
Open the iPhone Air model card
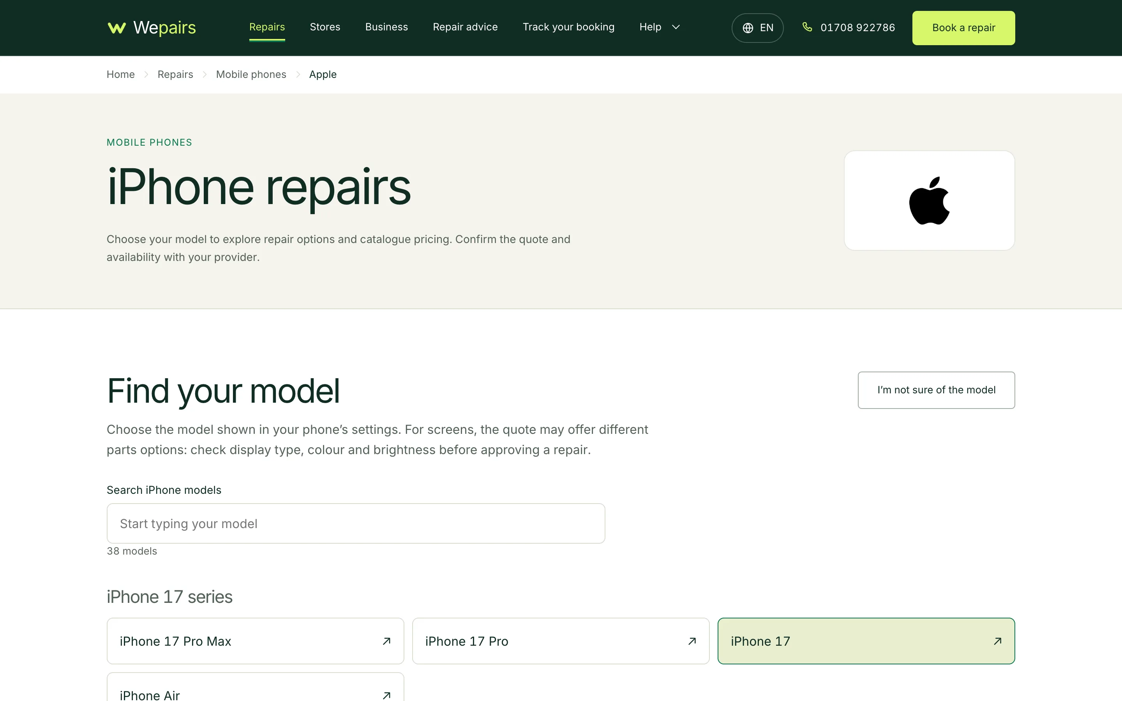pos(255,687)
